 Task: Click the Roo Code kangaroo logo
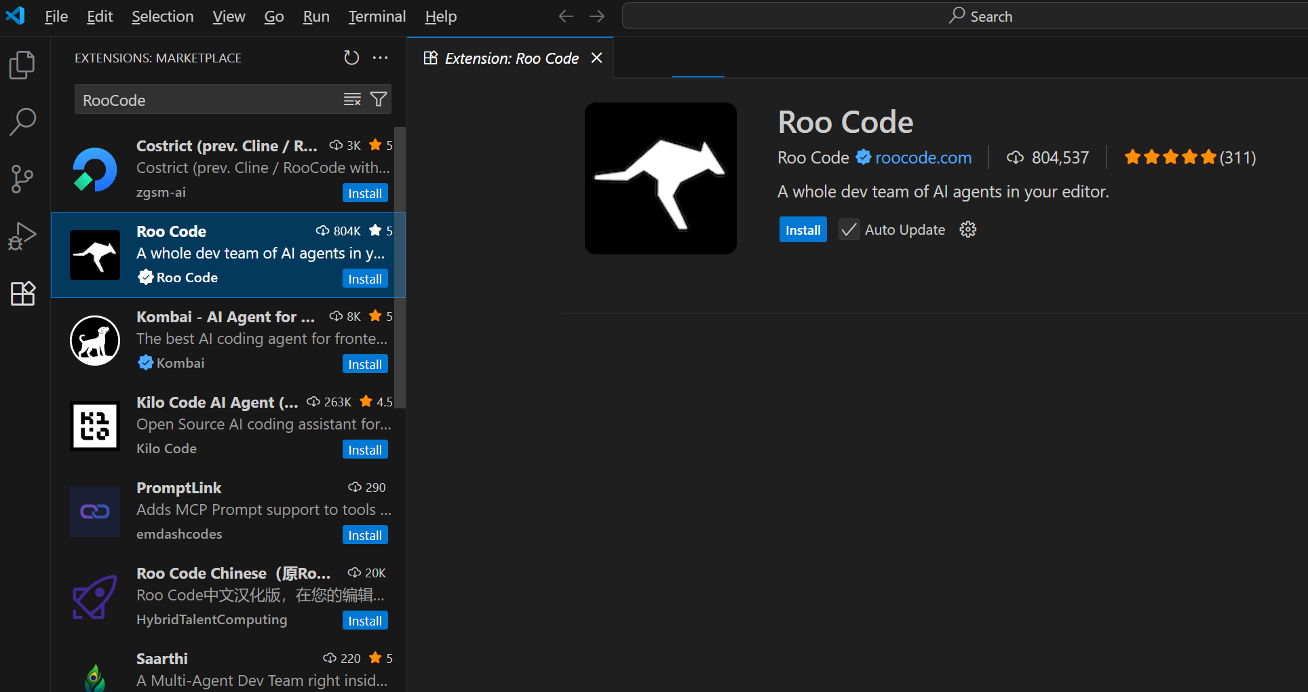(661, 178)
